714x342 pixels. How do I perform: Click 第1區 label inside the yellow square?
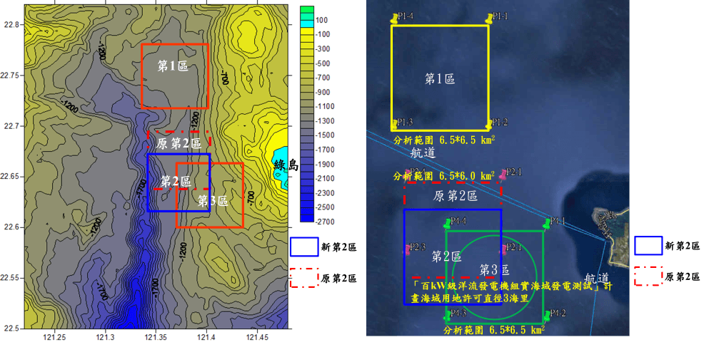[x=440, y=78]
